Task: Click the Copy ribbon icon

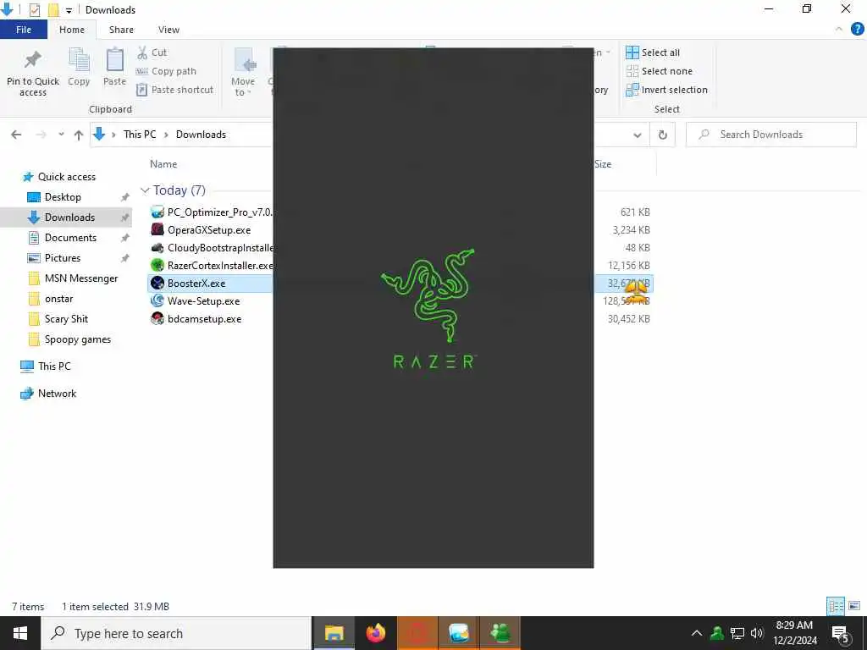Action: pyautogui.click(x=79, y=60)
